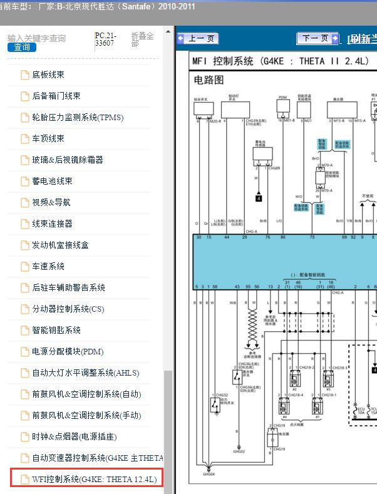Select 智能钥匙系统 item
Image resolution: width=377 pixels, height=494 pixels.
[x=56, y=330]
